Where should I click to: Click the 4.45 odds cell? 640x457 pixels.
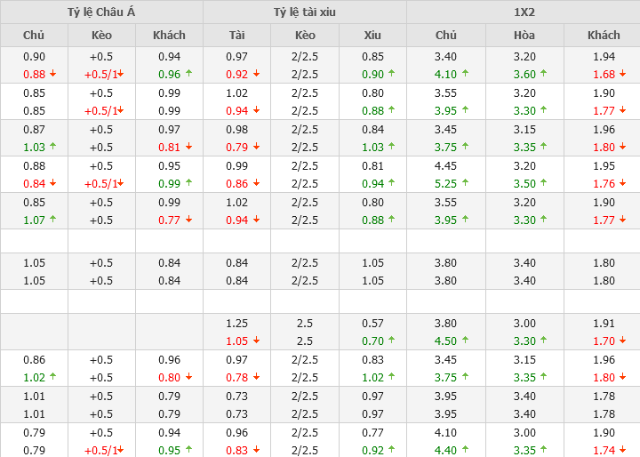click(446, 165)
